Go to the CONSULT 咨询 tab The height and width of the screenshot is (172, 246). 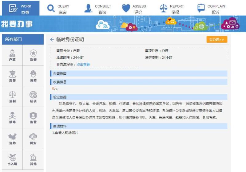coord(97,8)
